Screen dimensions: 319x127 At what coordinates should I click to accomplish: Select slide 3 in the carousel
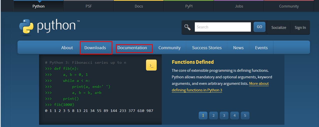click(224, 115)
